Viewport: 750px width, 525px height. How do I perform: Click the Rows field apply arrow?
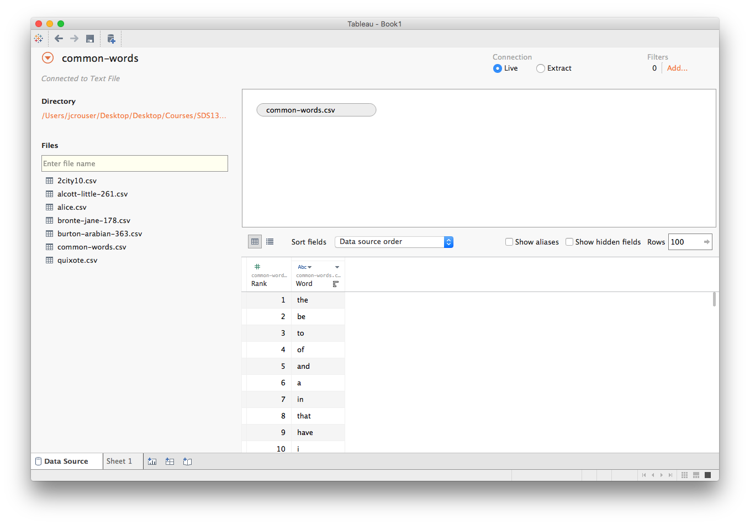point(706,242)
